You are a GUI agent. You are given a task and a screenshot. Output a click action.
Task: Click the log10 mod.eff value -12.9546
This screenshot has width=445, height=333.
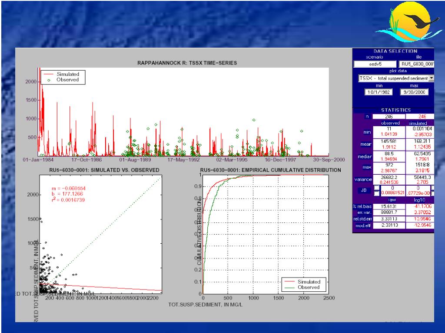422,225
